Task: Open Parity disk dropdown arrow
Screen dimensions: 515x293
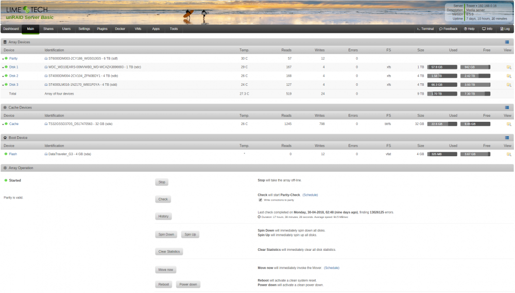Action: (3, 59)
